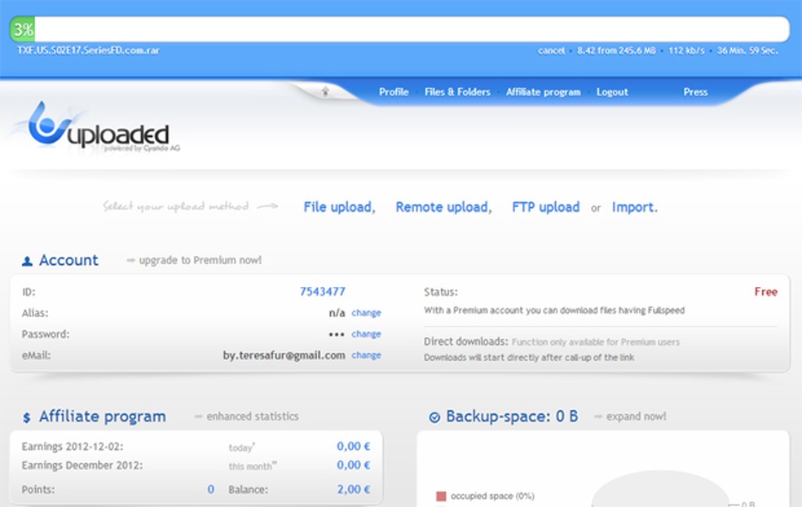802x507 pixels.
Task: Click the 36 Min. 59 Sec. remaining time
Action: (747, 51)
